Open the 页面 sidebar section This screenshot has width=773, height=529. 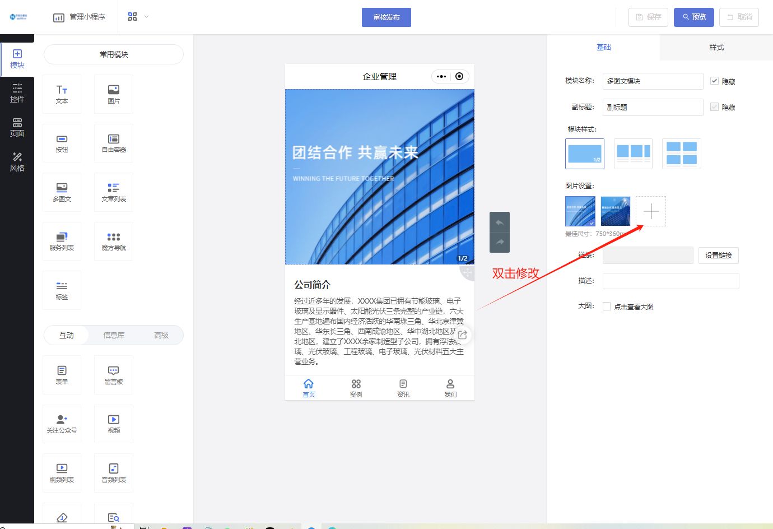coord(17,128)
